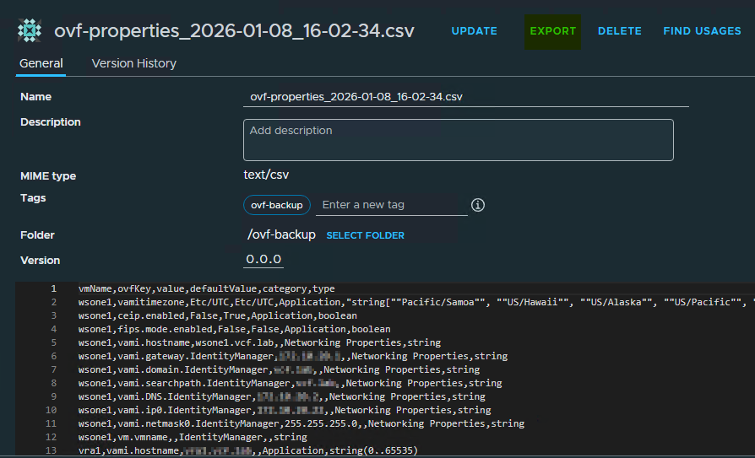The width and height of the screenshot is (755, 458).
Task: Click the SELECT FOLDER link
Action: click(x=366, y=235)
